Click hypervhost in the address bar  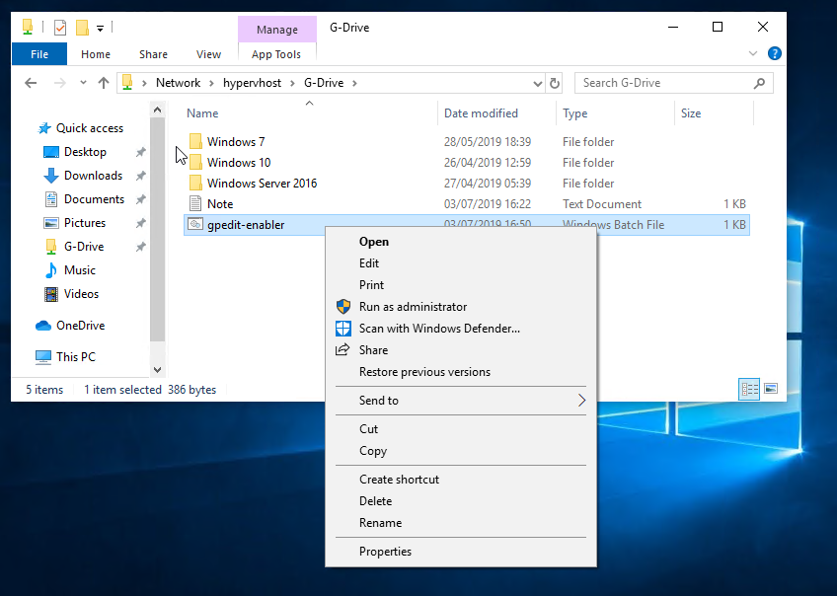pos(252,83)
